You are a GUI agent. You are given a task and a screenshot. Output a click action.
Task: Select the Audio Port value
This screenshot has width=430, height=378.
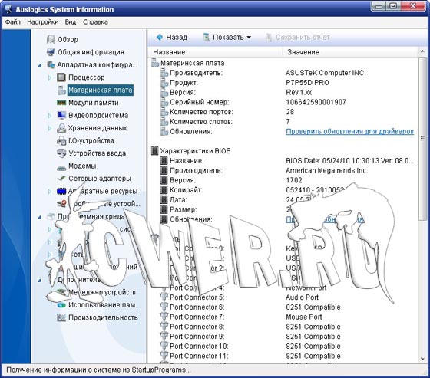[x=302, y=297]
